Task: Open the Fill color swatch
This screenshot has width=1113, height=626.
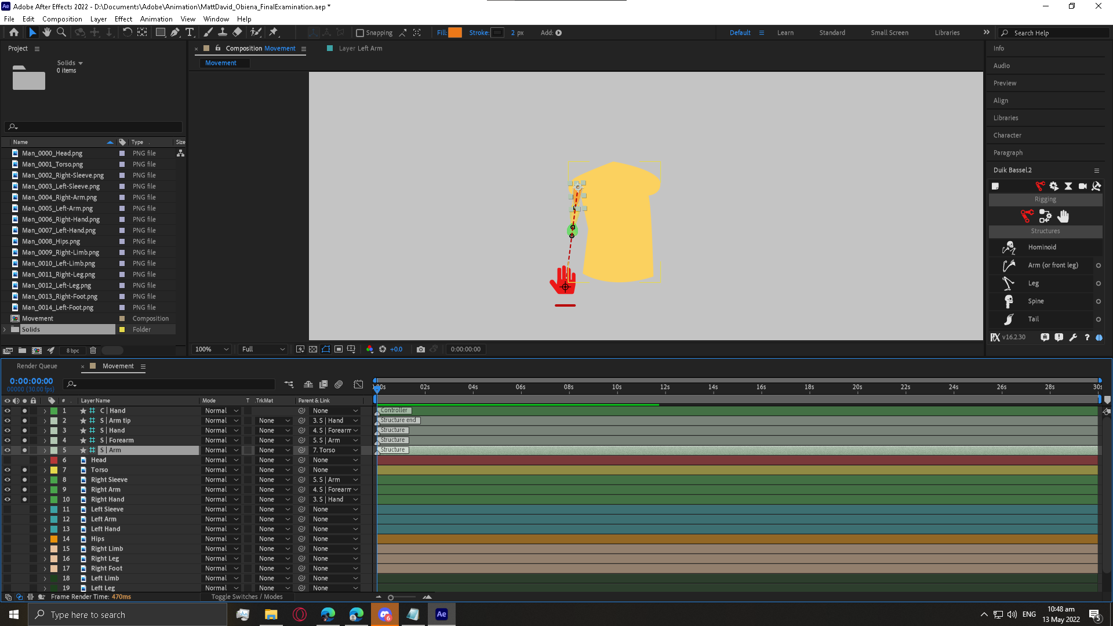Action: point(456,32)
